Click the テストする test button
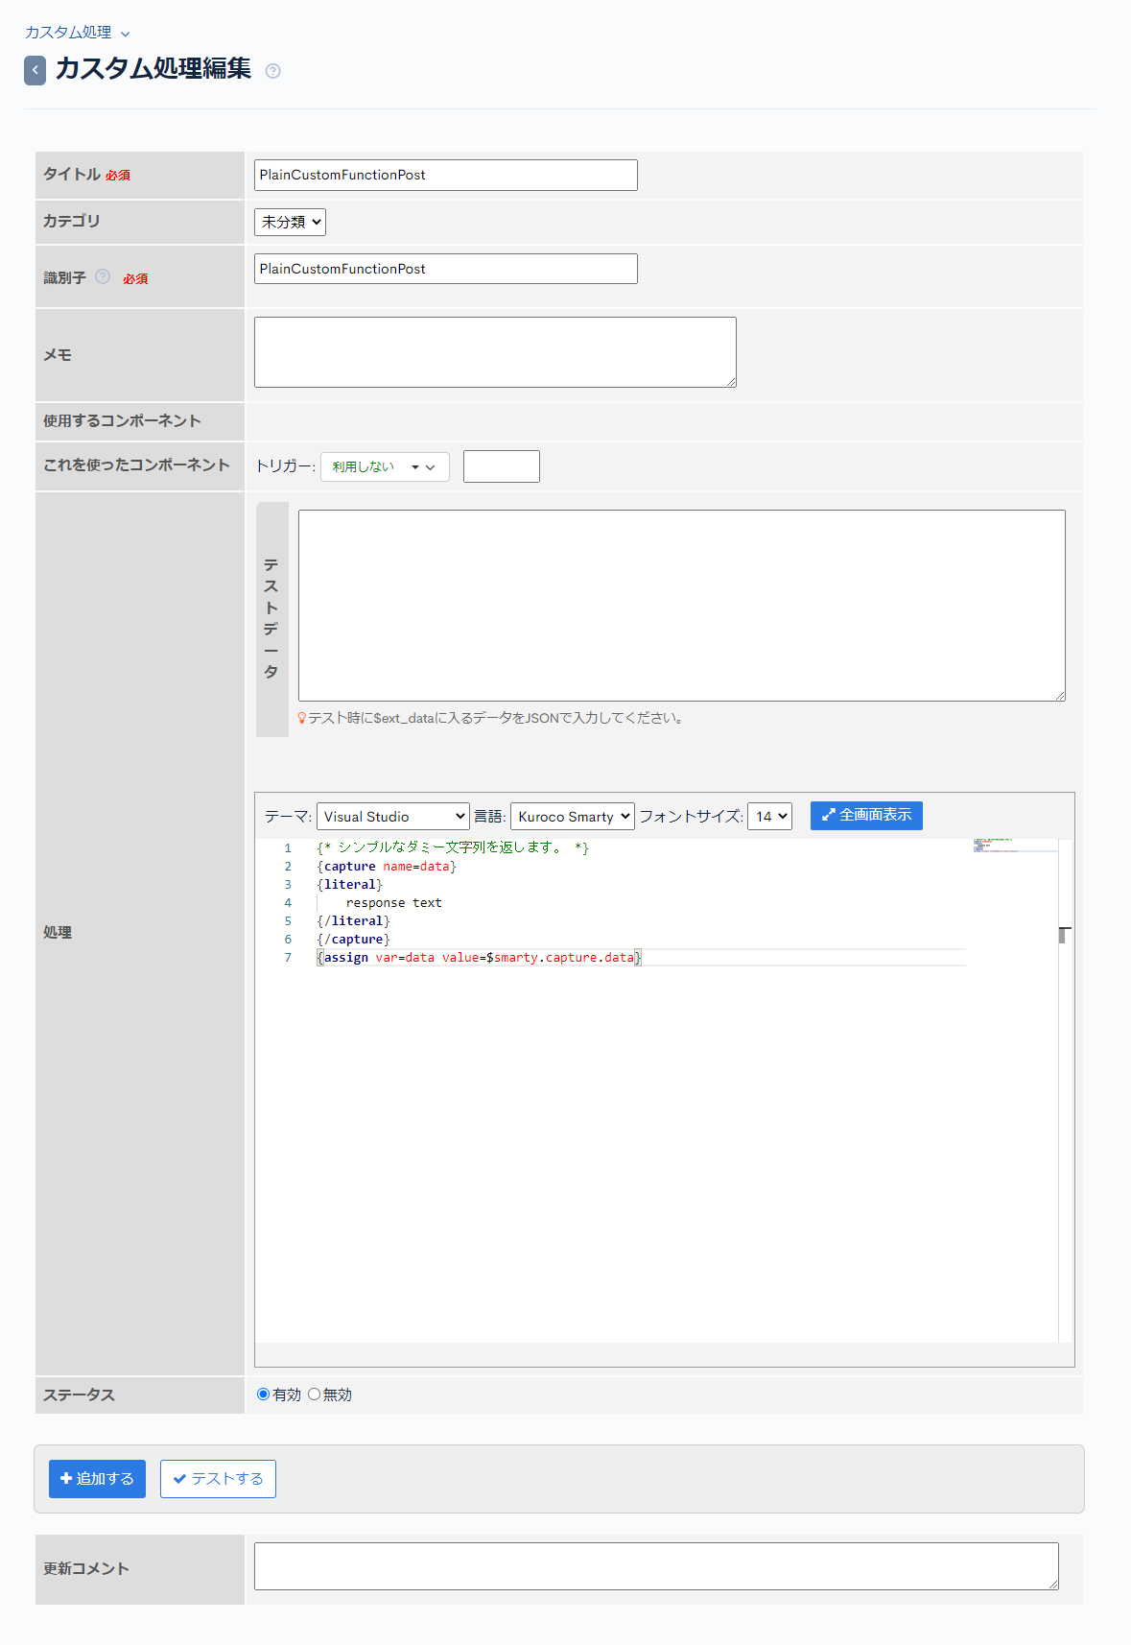This screenshot has width=1131, height=1645. point(218,1479)
